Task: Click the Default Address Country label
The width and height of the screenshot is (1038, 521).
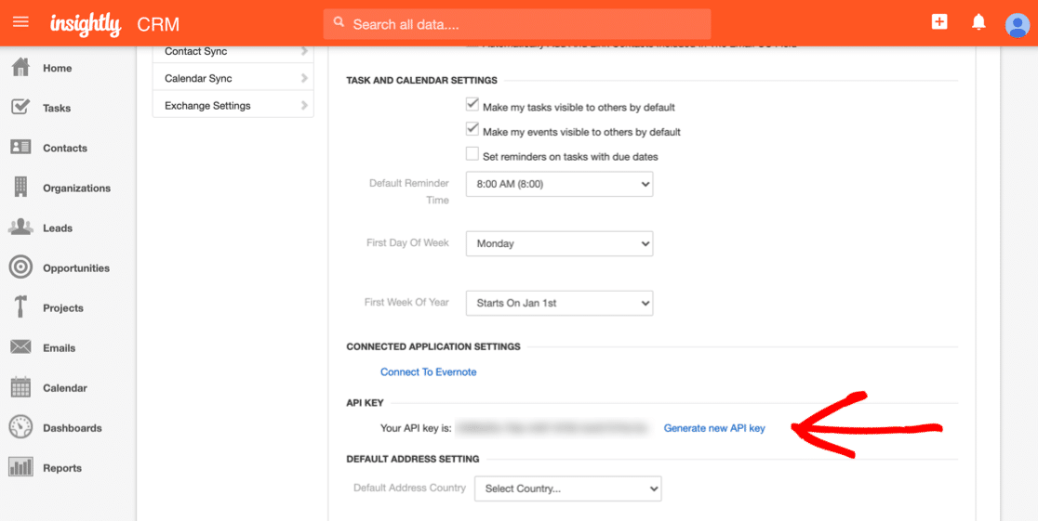Action: tap(410, 488)
